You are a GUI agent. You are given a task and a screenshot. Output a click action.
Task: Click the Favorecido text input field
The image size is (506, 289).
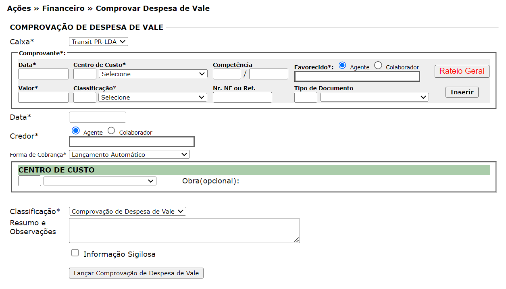pyautogui.click(x=357, y=77)
